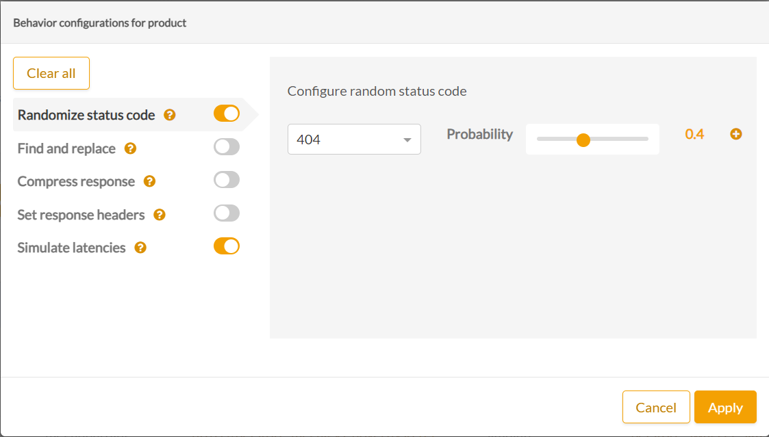The image size is (769, 437).
Task: Add another status code with plus icon
Action: (x=736, y=134)
